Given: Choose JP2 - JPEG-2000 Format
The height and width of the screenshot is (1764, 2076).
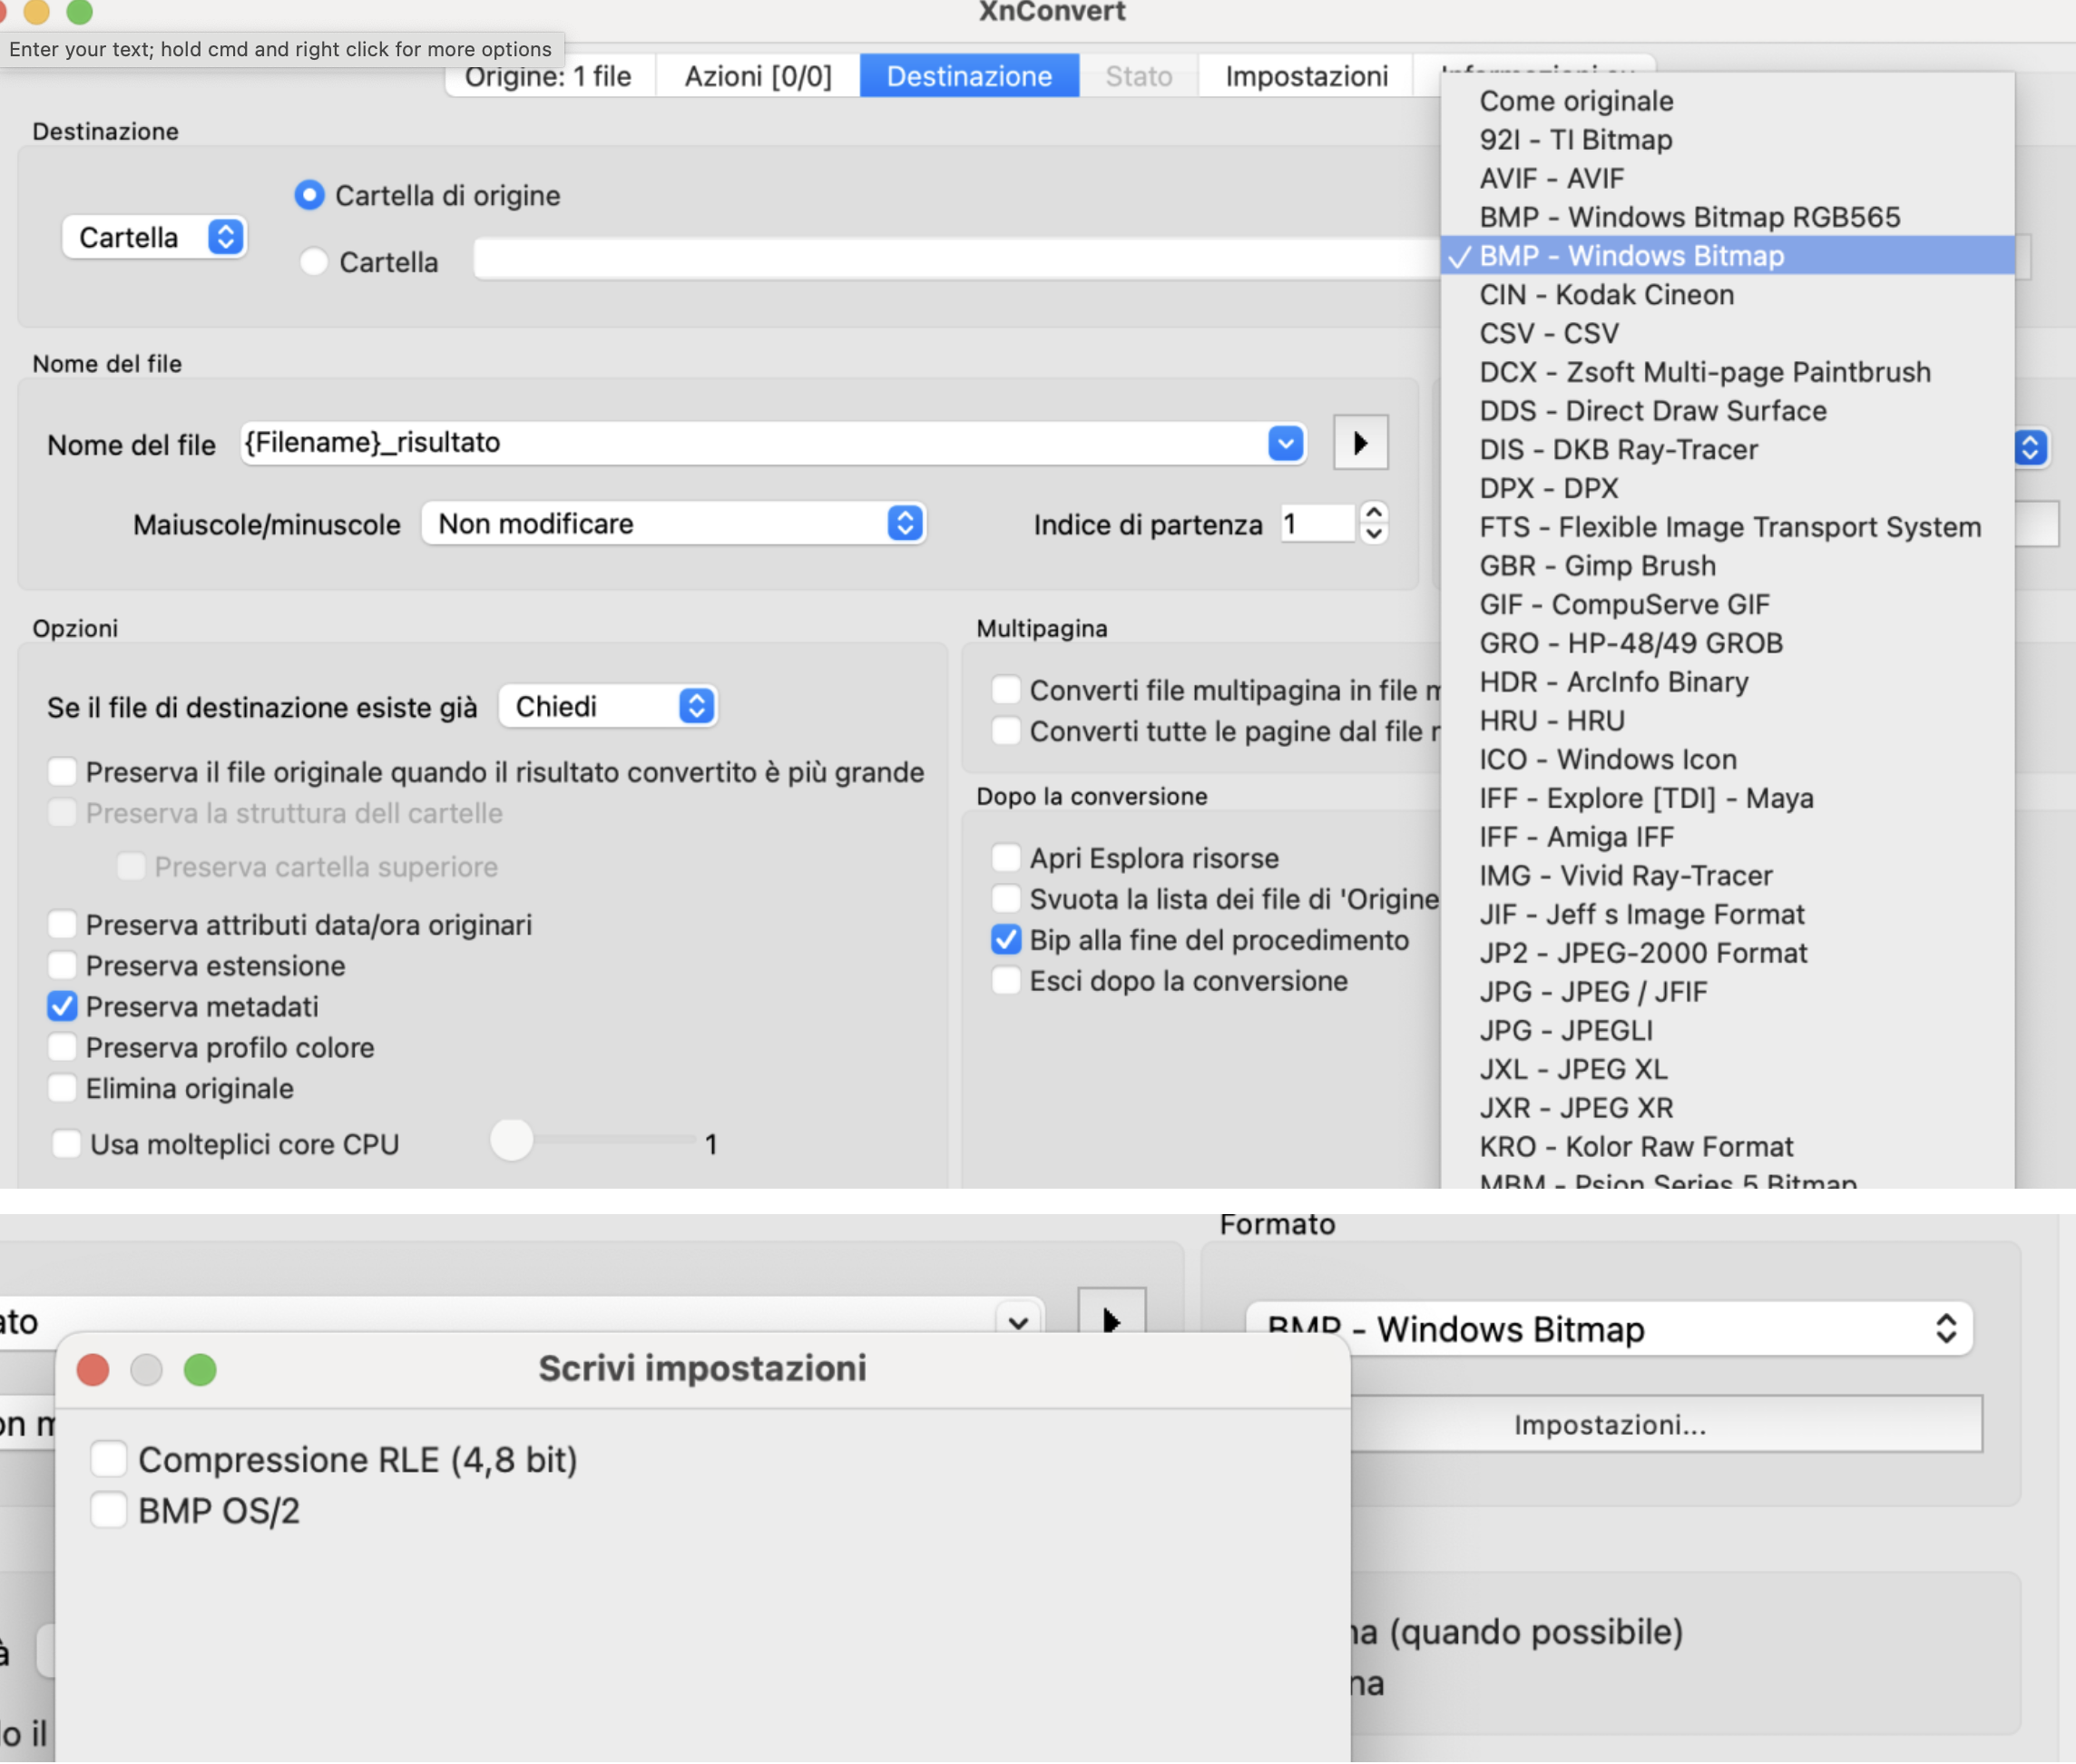Looking at the screenshot, I should point(1727,953).
